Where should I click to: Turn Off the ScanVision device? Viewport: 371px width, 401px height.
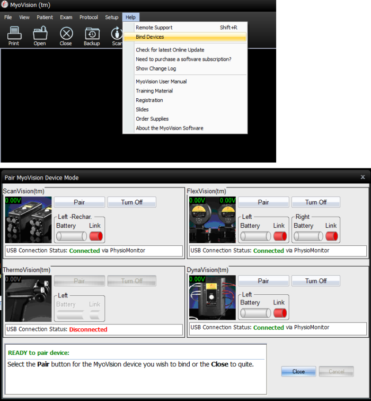pyautogui.click(x=131, y=202)
